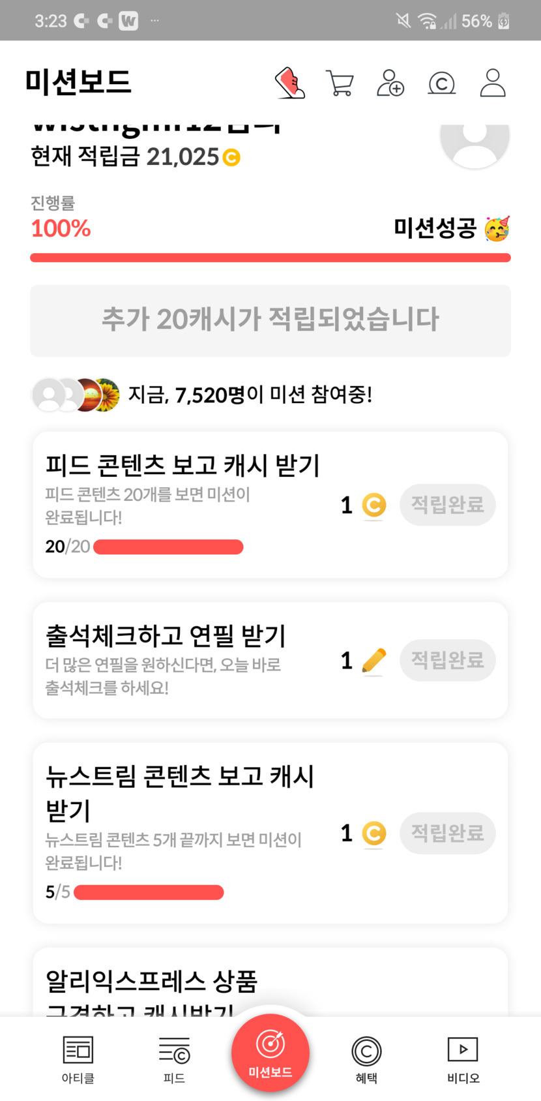Screen dimensions: 541x1101
Task: Open the shopping cart
Action: 340,83
